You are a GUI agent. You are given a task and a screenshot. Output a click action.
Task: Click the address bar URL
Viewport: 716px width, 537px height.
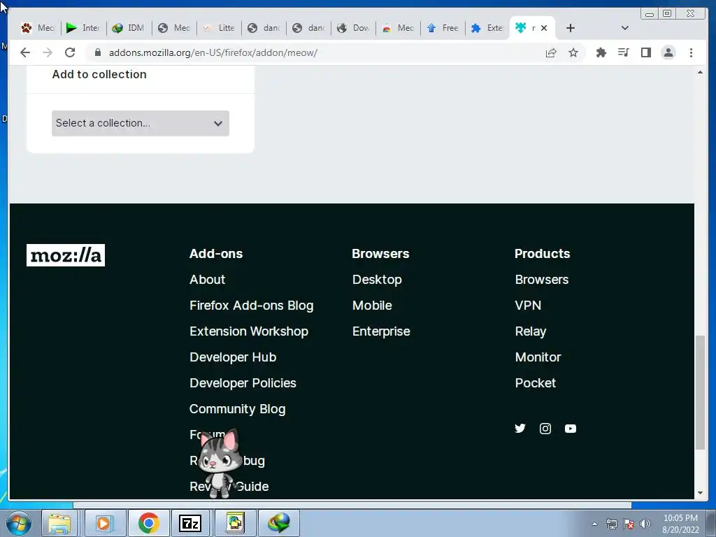[213, 52]
